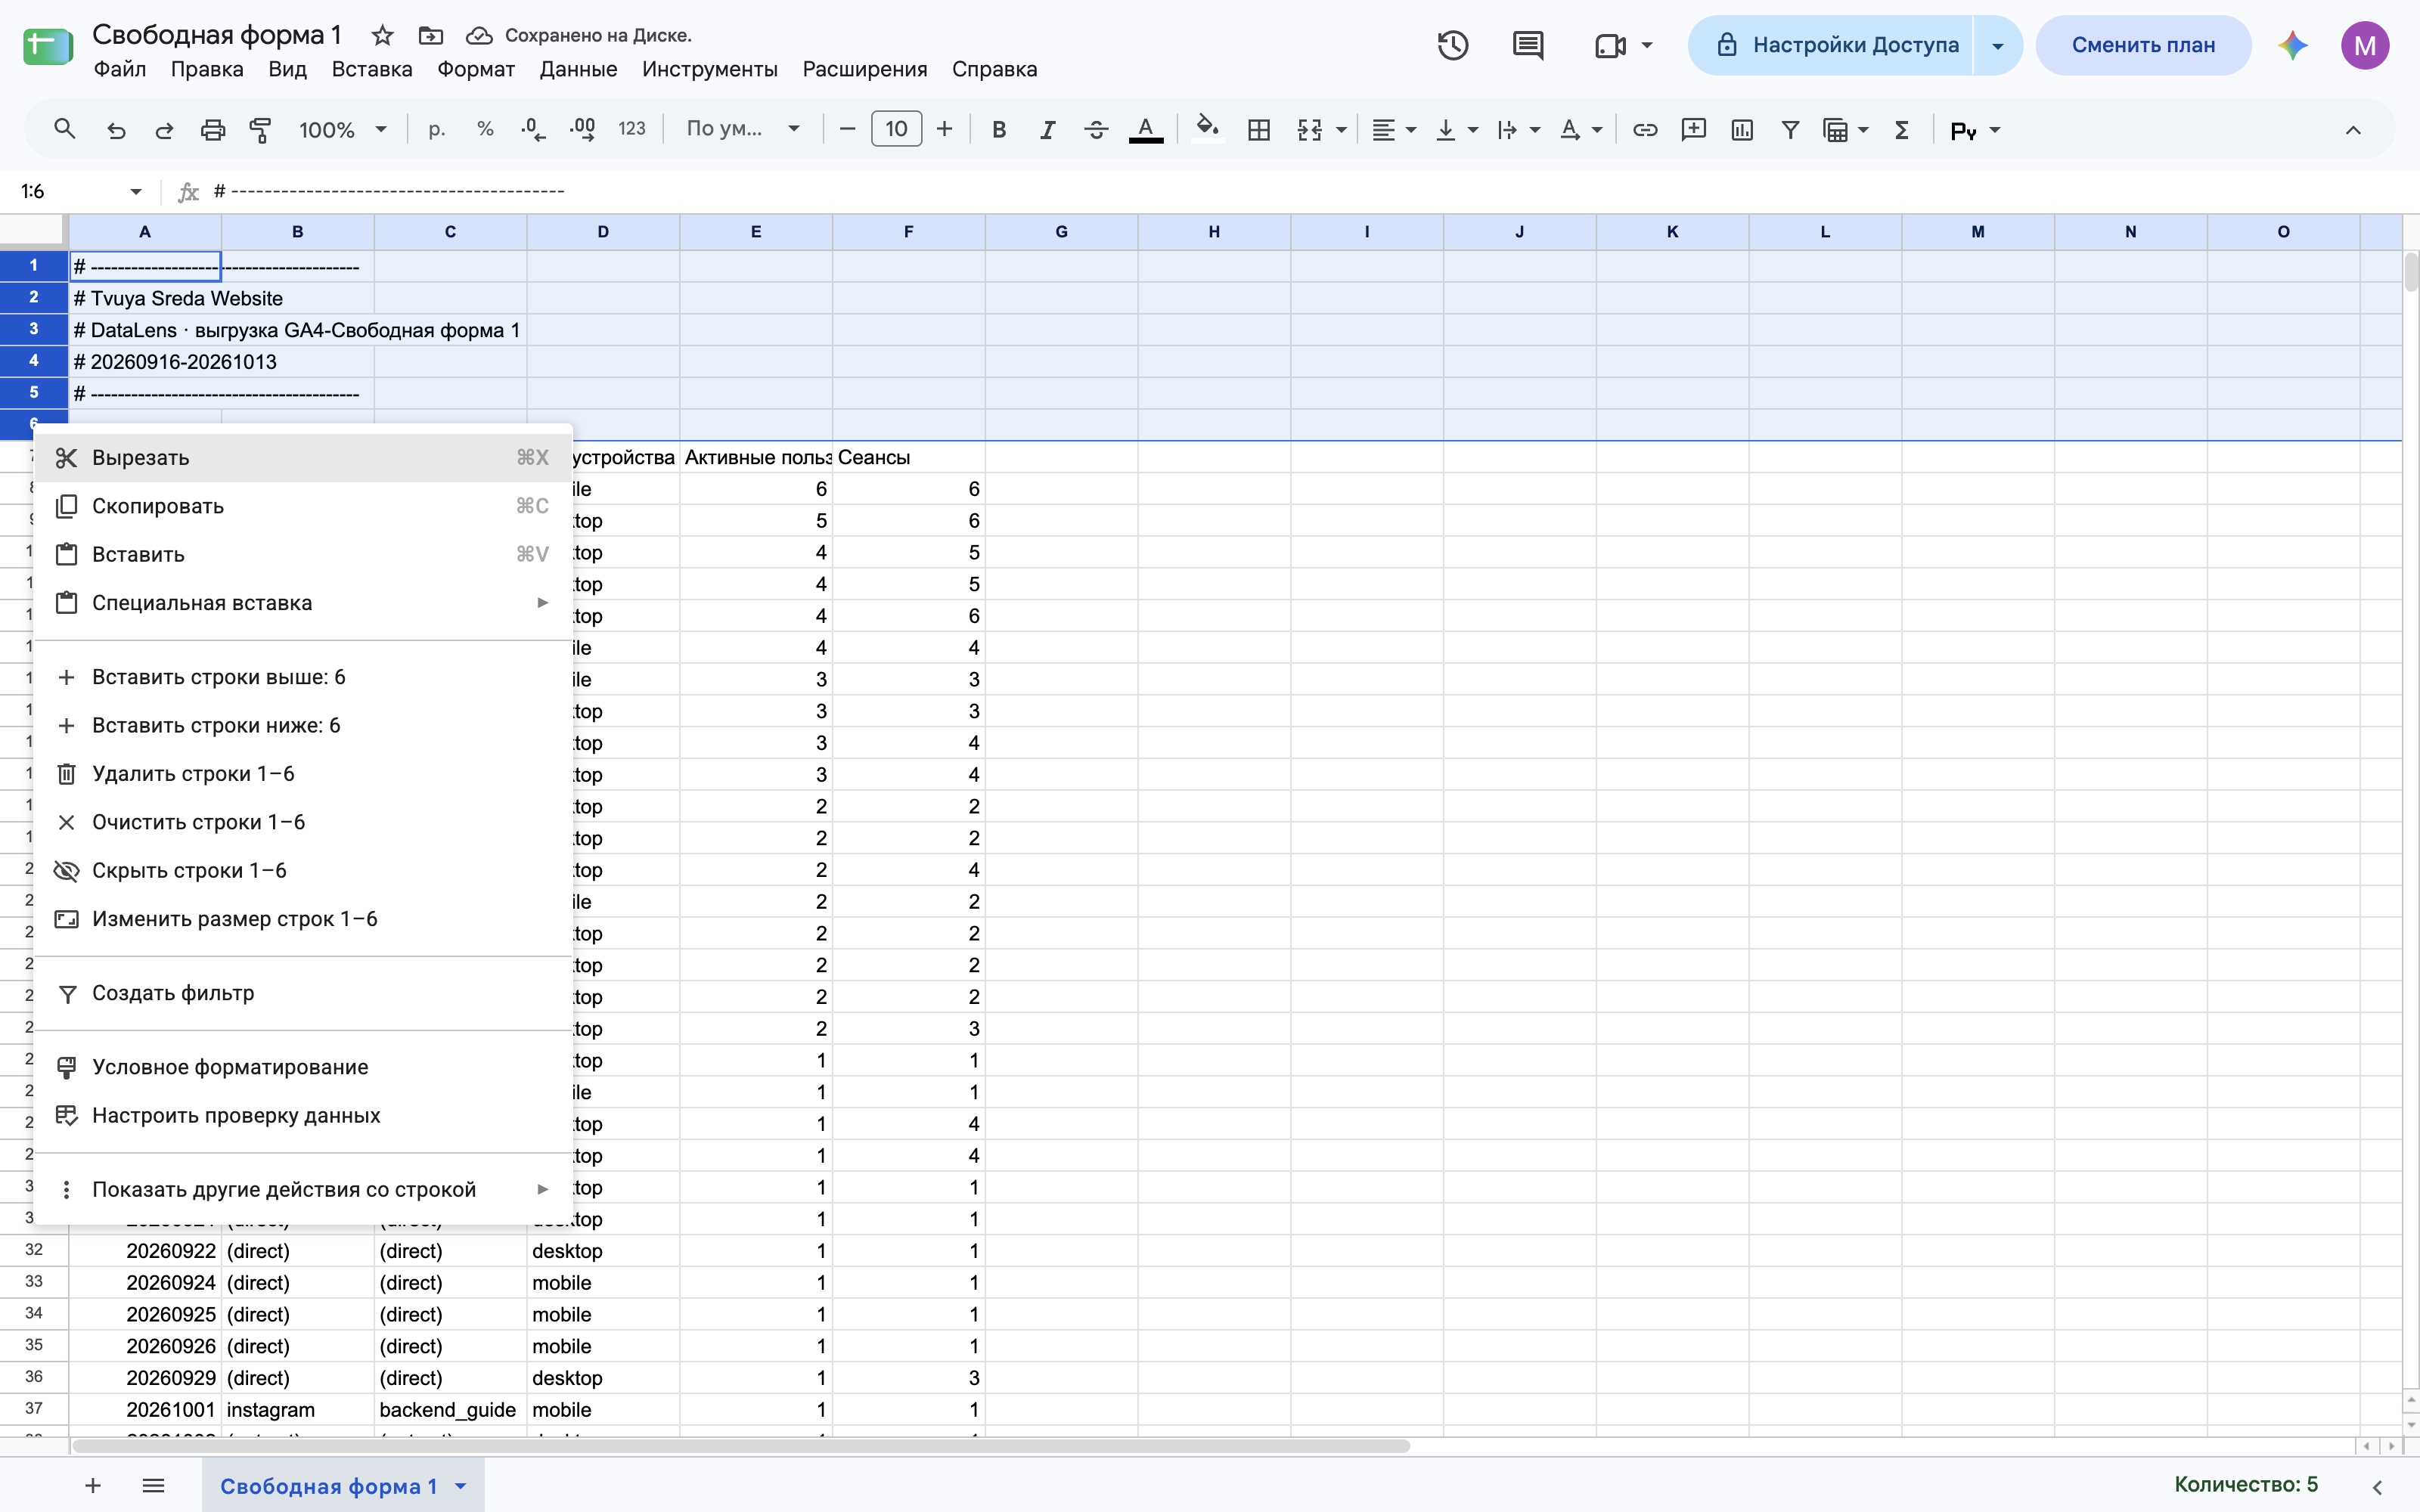The height and width of the screenshot is (1512, 2420).
Task: Open the comments panel icon
Action: (x=1528, y=45)
